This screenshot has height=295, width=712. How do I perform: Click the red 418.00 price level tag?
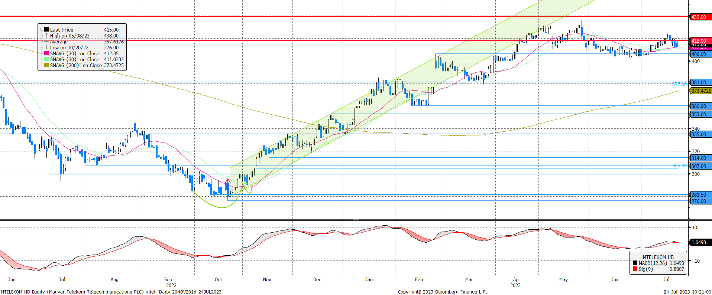tap(700, 41)
